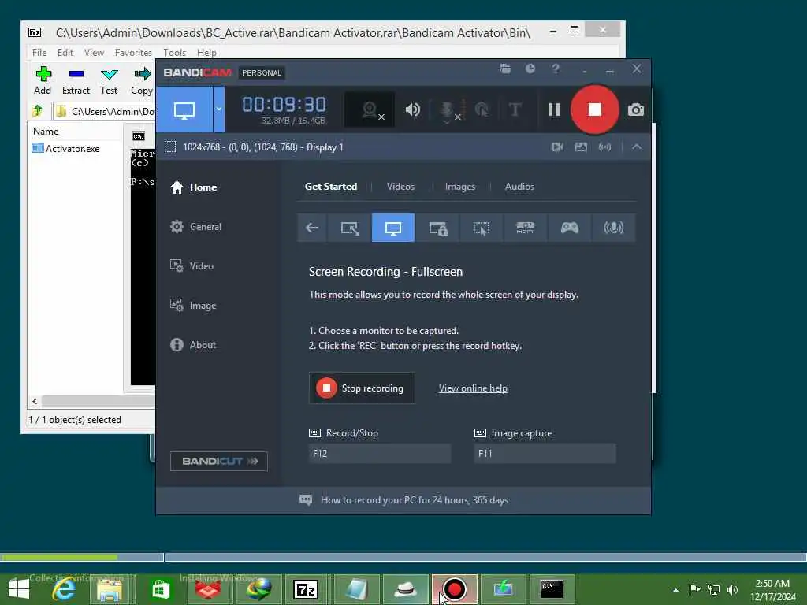Take a screenshot with the camera icon
807x605 pixels.
(636, 109)
